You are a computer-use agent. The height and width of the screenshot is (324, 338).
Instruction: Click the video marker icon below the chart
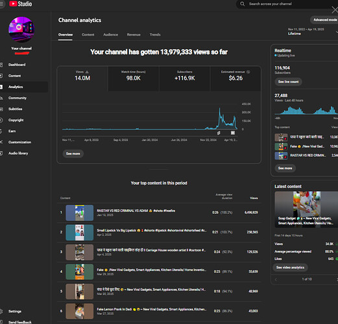click(x=233, y=133)
